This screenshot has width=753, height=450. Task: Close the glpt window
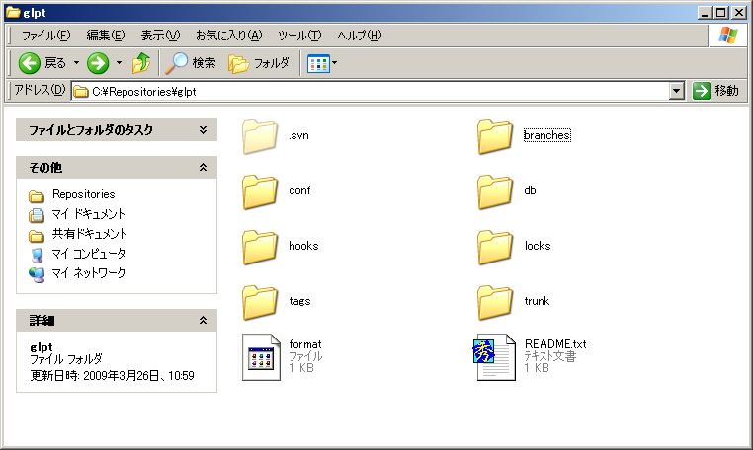click(x=739, y=13)
